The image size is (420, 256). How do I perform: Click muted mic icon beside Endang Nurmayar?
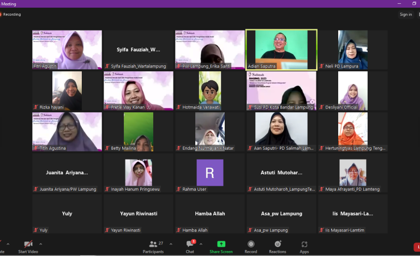tap(179, 148)
